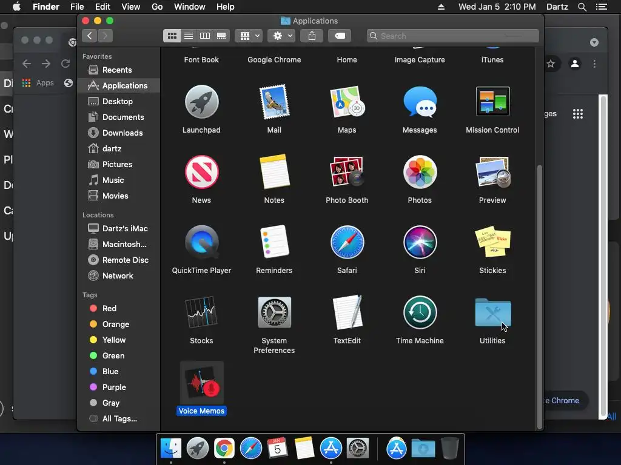Screen dimensions: 621x465
Task: Select Mission Control in Applications
Action: [492, 101]
